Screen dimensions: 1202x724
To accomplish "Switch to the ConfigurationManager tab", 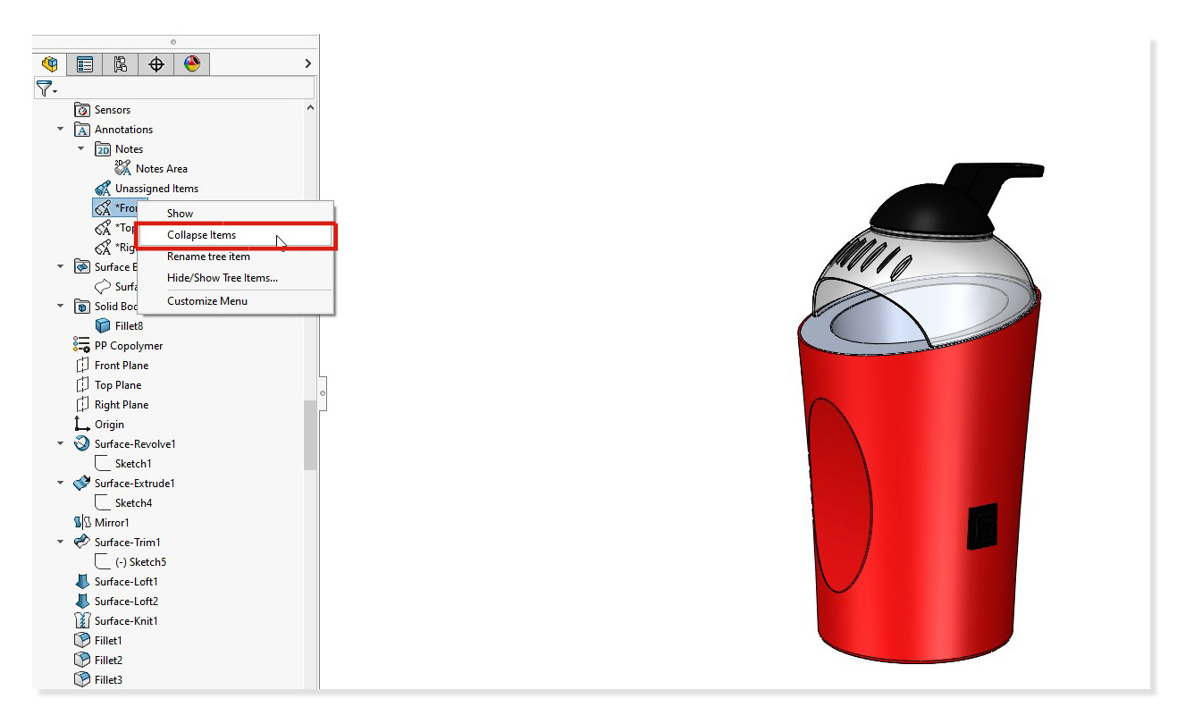I will click(119, 63).
